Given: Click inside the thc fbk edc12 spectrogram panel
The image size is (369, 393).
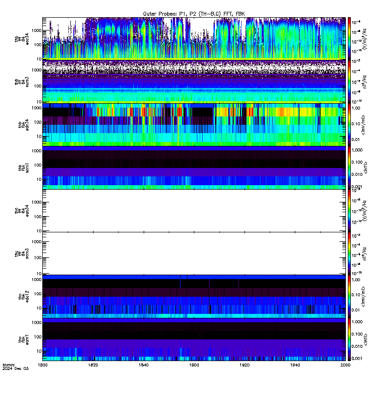Looking at the screenshot, I should pos(194,296).
